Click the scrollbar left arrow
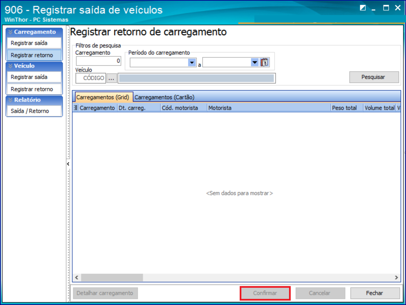Screen dimensions: 406x305 point(76,278)
